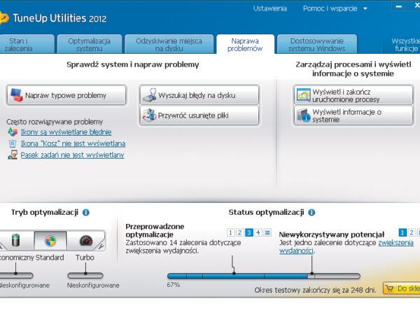The width and height of the screenshot is (420, 315).
Task: Select page 2 of performed optimizations
Action: point(240,232)
